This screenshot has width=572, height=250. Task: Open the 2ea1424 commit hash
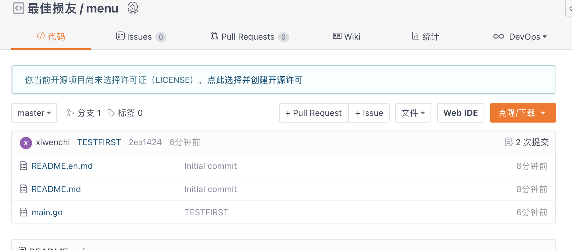[x=145, y=142]
